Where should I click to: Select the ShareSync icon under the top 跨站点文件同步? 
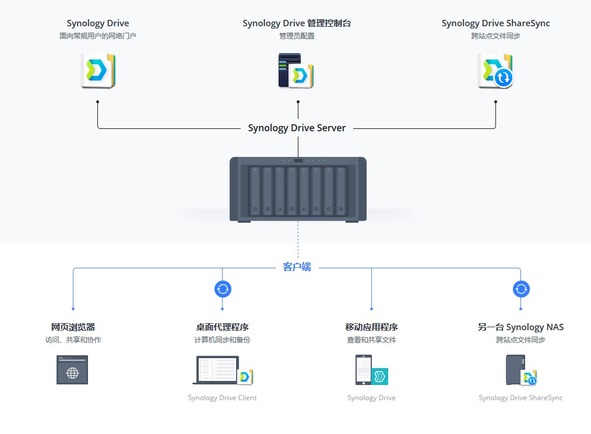[x=495, y=71]
